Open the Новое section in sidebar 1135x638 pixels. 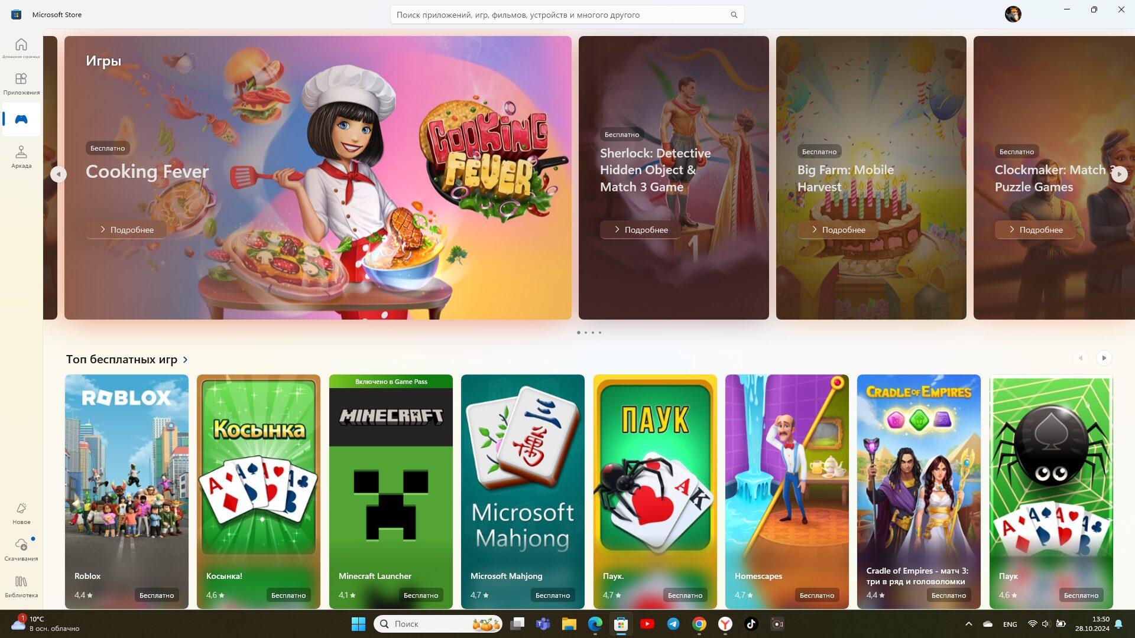pyautogui.click(x=21, y=513)
